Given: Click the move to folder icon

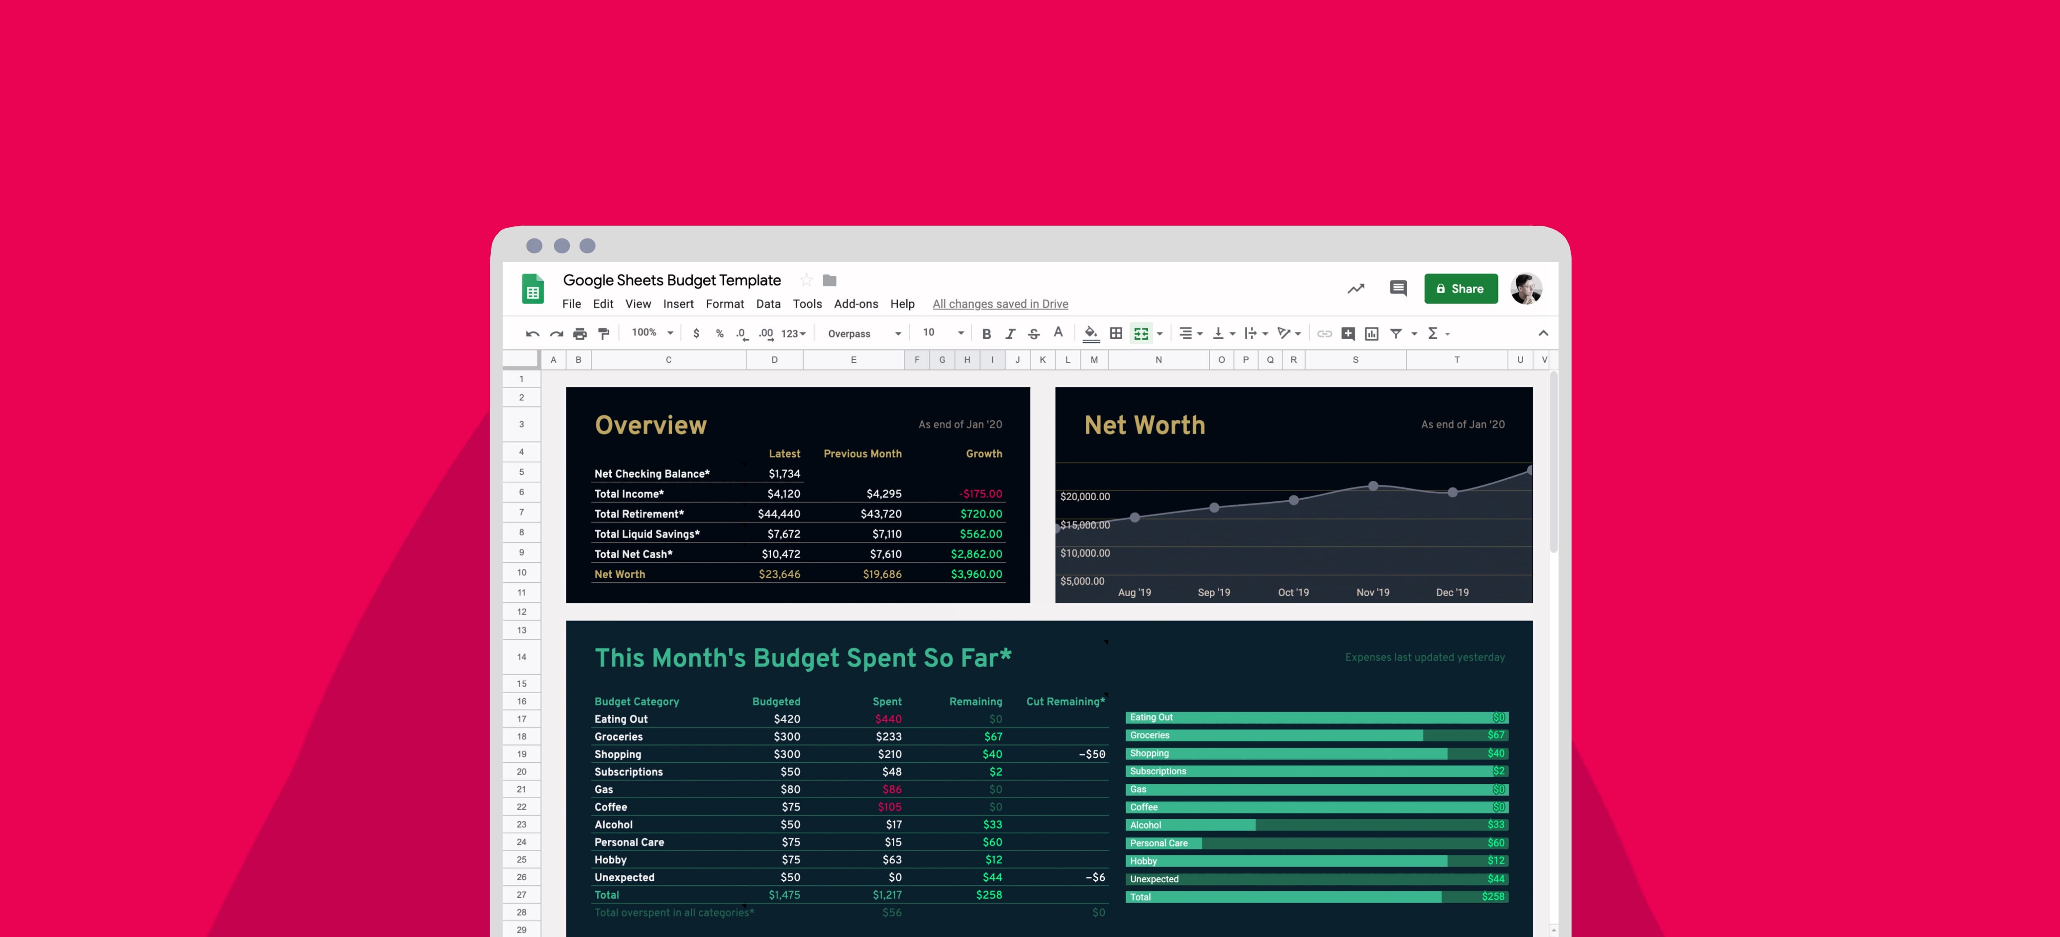Looking at the screenshot, I should tap(829, 280).
